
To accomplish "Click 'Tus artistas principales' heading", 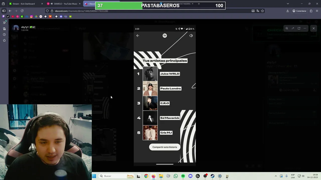I will pyautogui.click(x=165, y=61).
